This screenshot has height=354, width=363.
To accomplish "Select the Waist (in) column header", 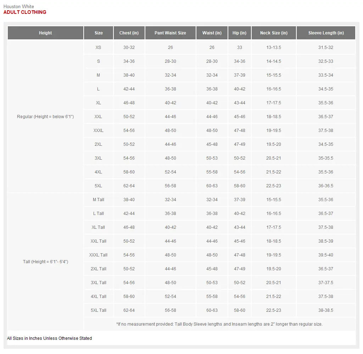I will point(212,33).
